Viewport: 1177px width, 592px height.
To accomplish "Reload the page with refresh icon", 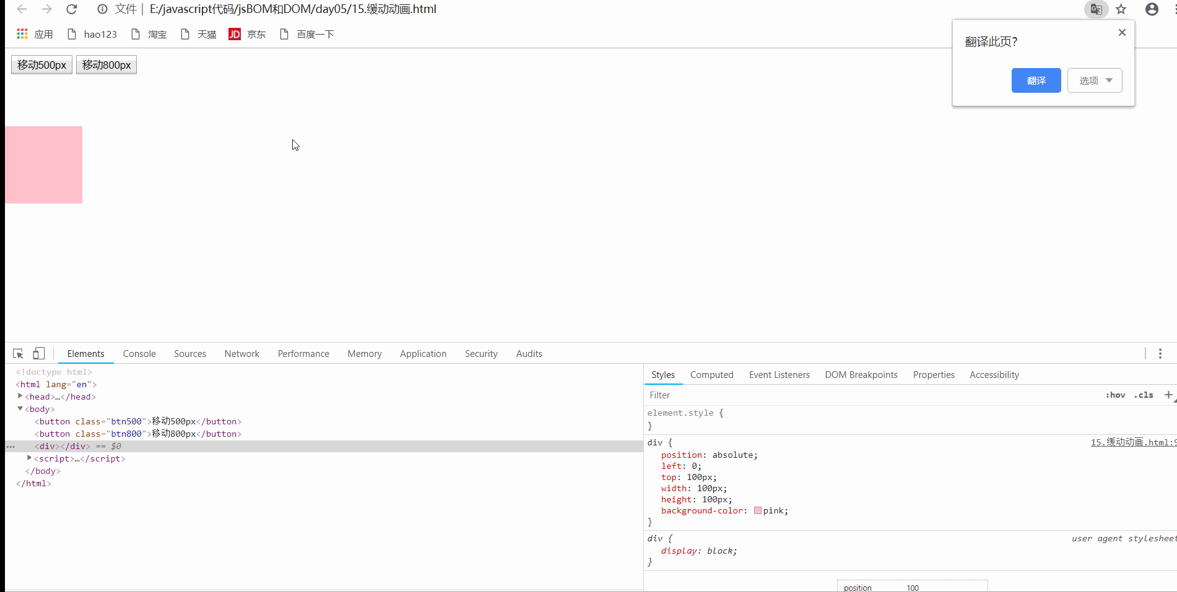I will click(x=72, y=9).
